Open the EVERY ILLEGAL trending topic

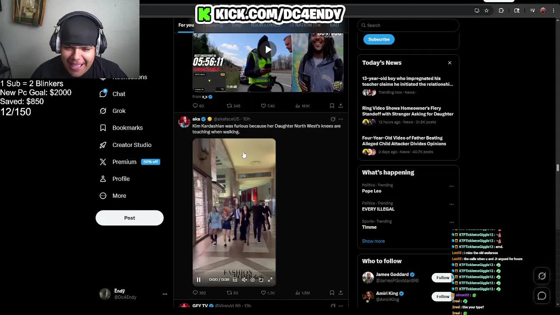pos(378,209)
